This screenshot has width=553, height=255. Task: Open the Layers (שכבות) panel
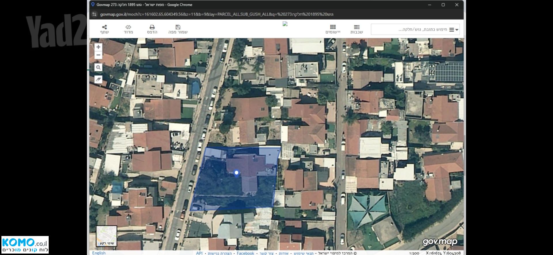tap(357, 29)
